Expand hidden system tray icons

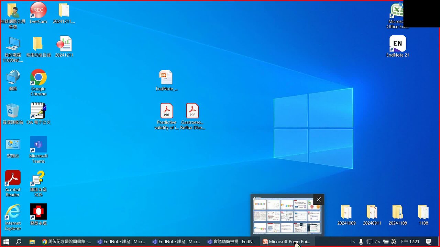tap(353, 242)
